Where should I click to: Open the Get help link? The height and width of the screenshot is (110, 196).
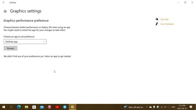point(164,19)
